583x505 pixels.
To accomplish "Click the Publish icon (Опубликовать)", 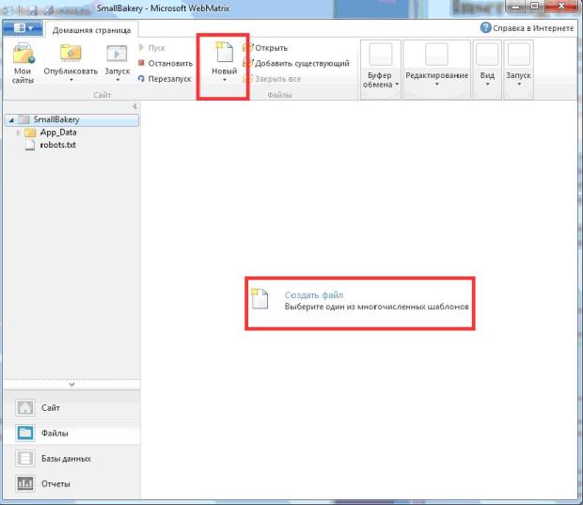I will point(71,54).
